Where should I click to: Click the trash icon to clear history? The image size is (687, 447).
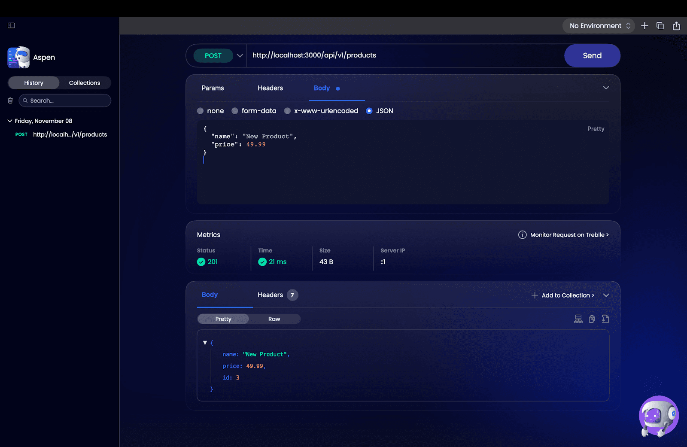10,100
